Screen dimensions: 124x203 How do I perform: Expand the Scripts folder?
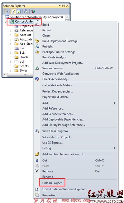(x=11, y=66)
